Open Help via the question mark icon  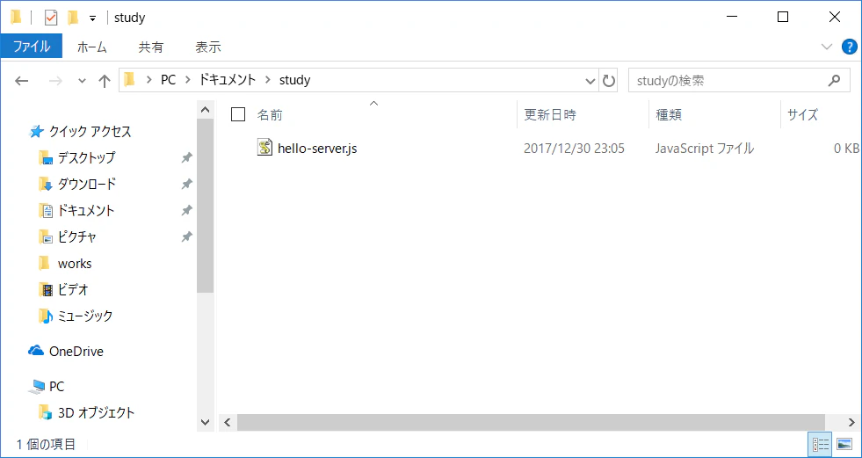tap(850, 47)
